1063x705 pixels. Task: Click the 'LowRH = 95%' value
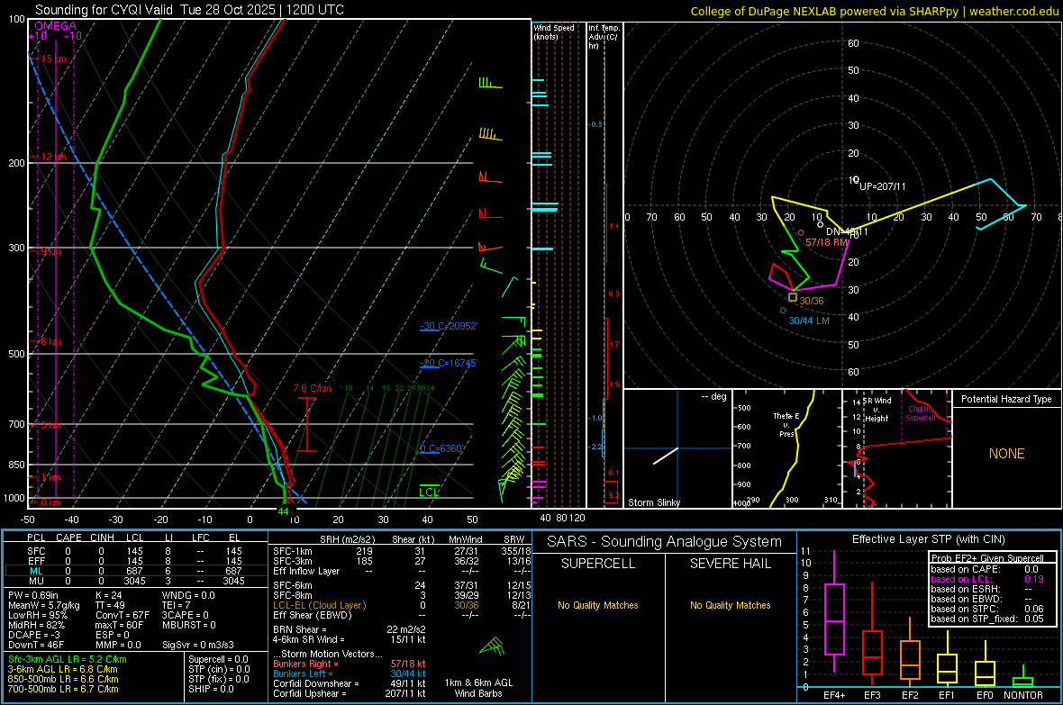[x=37, y=616]
